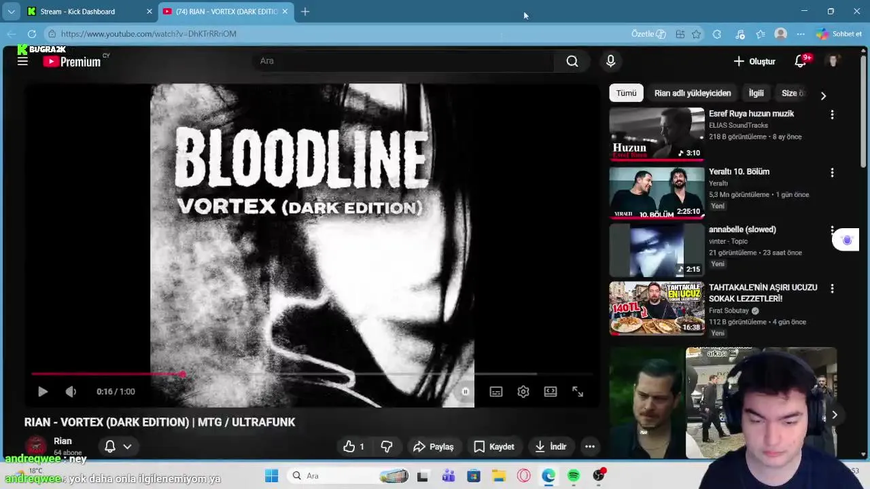
Task: Open the Edge favorites list icon
Action: click(x=761, y=33)
